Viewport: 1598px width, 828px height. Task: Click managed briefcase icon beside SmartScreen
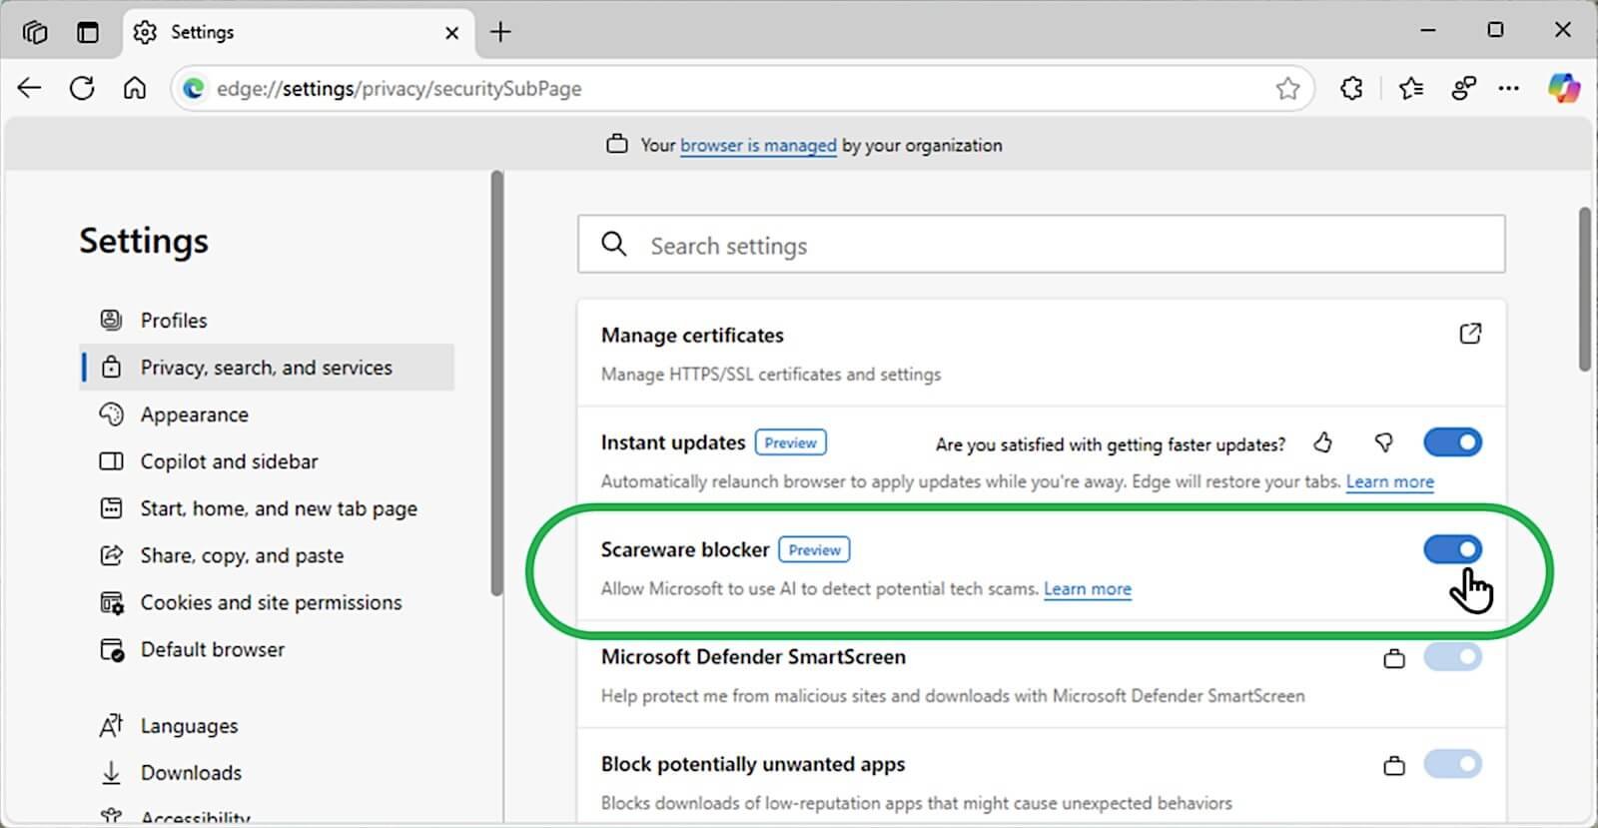coord(1394,658)
